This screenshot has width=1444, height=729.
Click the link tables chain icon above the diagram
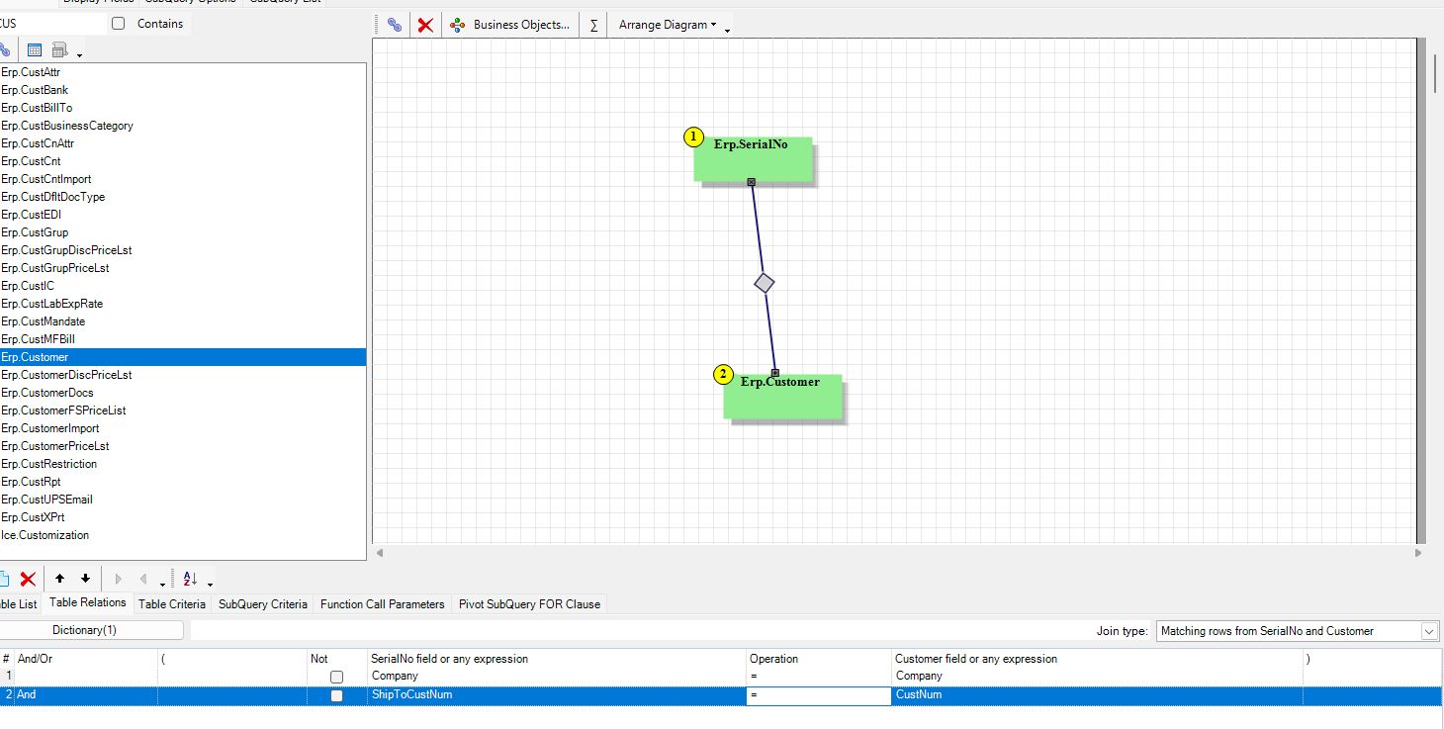(394, 25)
